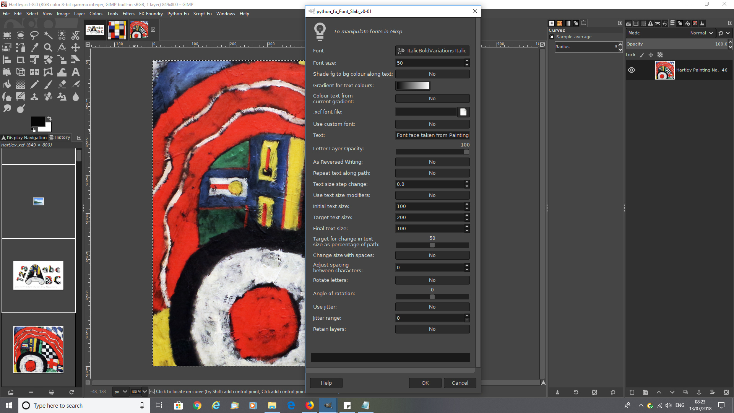The height and width of the screenshot is (413, 734).
Task: Open the Colors menu
Action: tap(96, 14)
